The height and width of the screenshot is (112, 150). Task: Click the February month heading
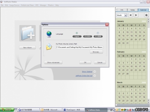(121, 52)
